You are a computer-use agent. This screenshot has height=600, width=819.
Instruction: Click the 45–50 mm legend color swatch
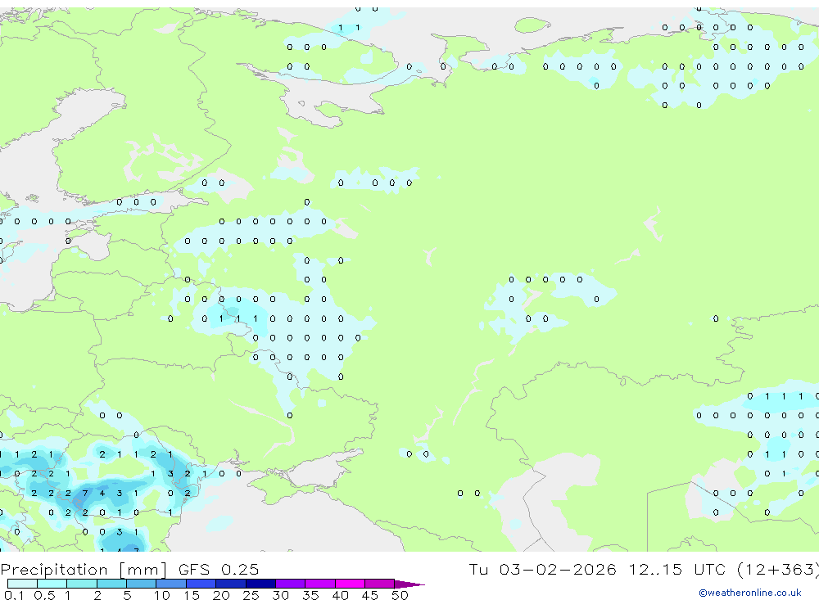tap(380, 584)
